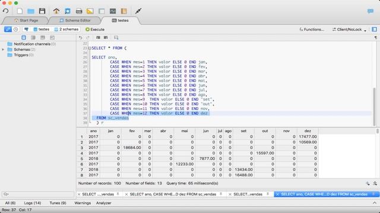Open the yellow diagram editor toolbar icon

90,11
